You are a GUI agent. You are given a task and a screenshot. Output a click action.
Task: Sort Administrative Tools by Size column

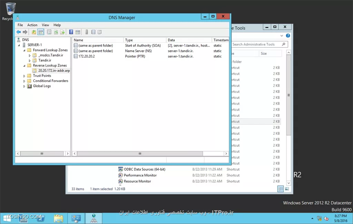(270, 53)
